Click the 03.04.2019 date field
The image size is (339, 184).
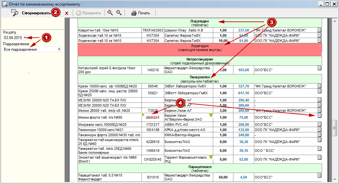click(13, 37)
